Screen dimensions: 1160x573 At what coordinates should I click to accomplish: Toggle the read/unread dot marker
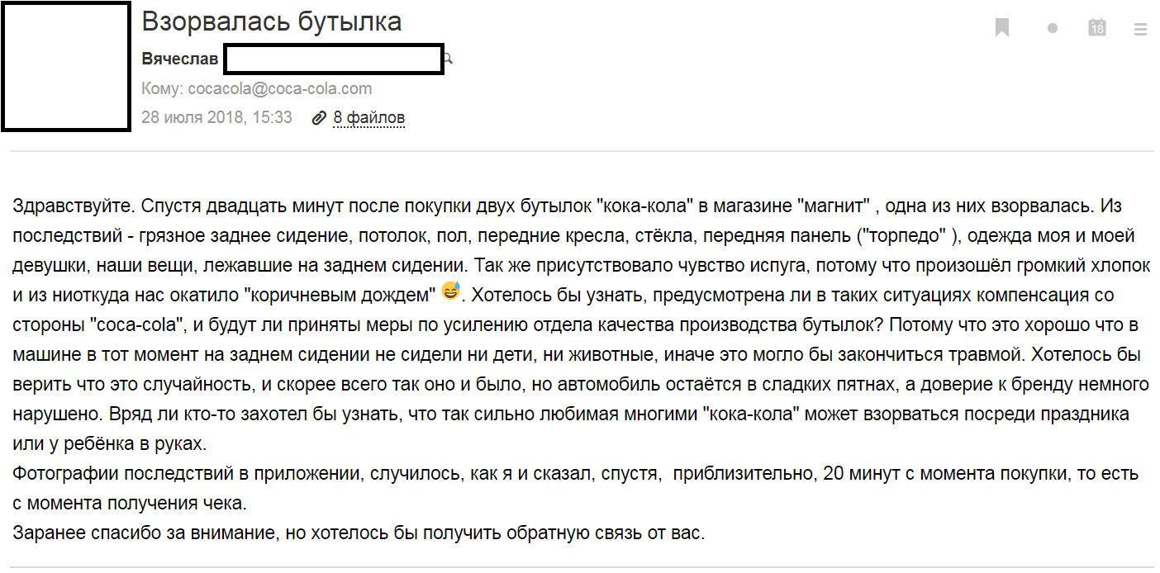pyautogui.click(x=1052, y=28)
